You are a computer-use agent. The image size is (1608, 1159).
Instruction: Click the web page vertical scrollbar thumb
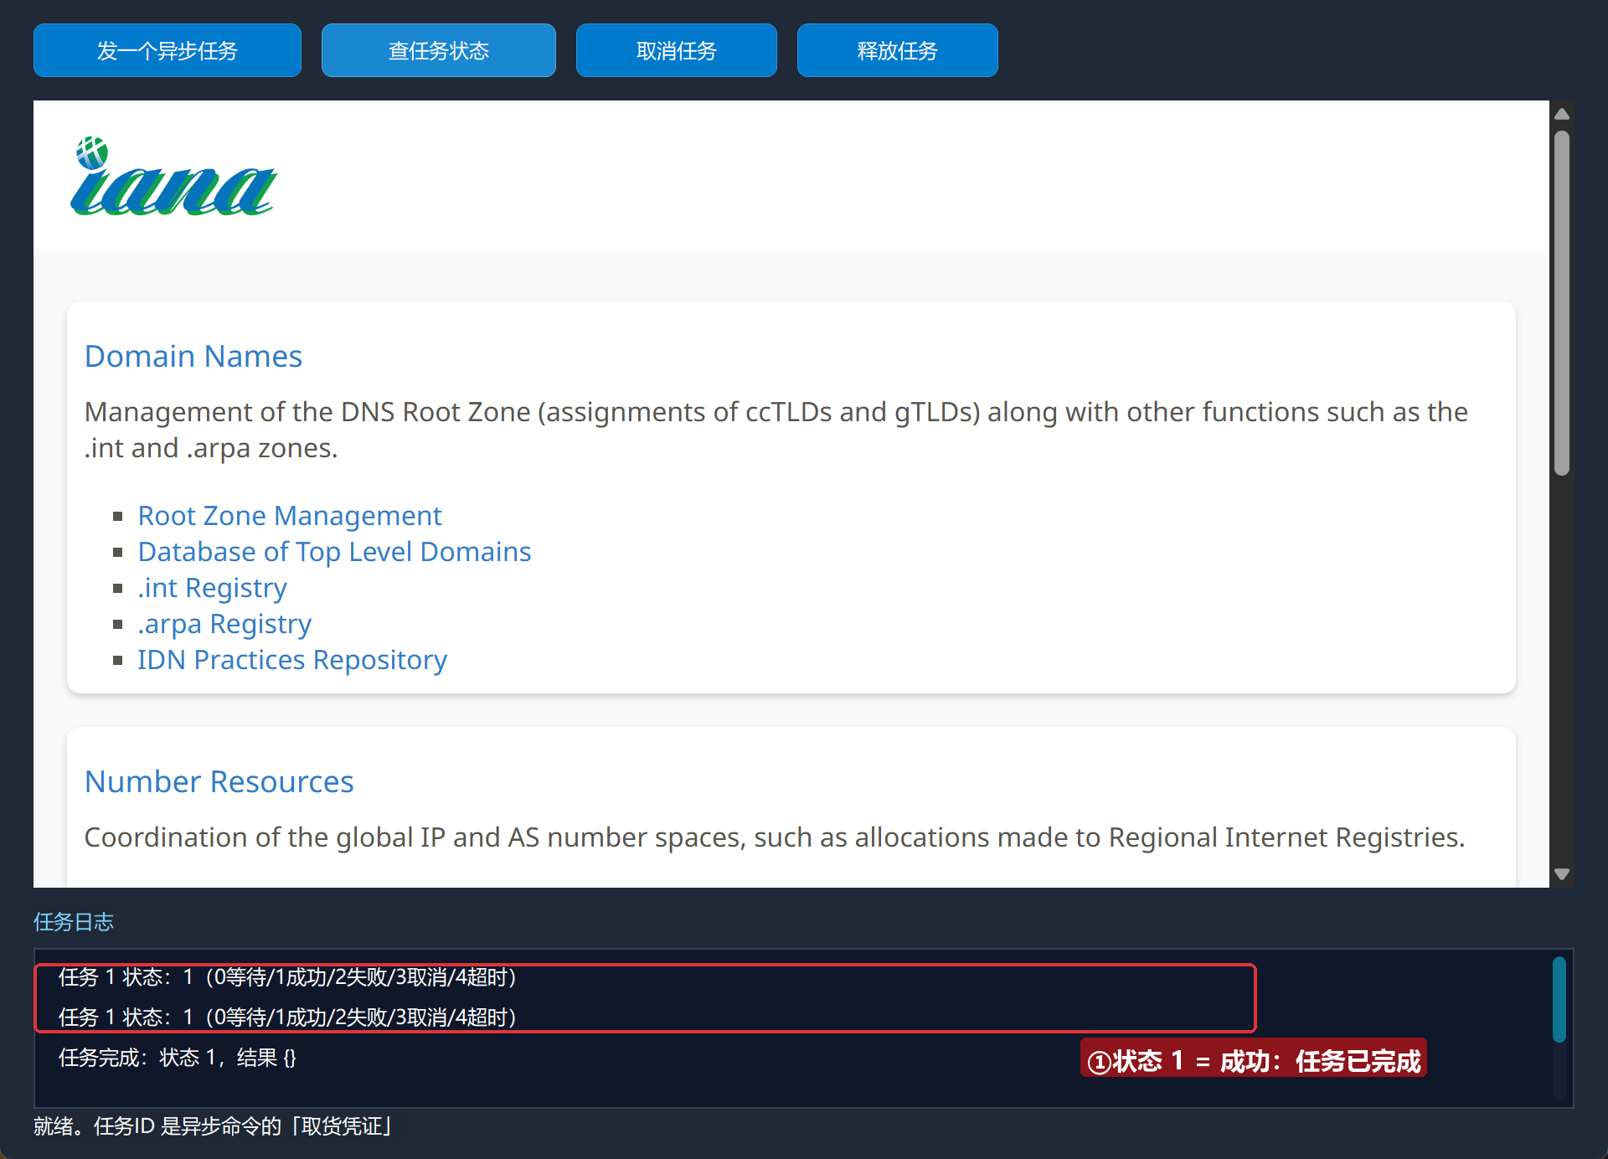click(1562, 302)
